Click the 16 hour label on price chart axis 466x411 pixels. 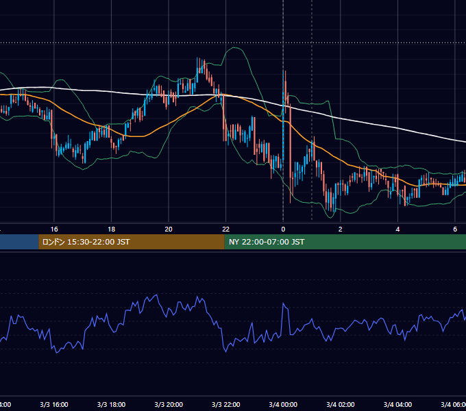tap(54, 229)
